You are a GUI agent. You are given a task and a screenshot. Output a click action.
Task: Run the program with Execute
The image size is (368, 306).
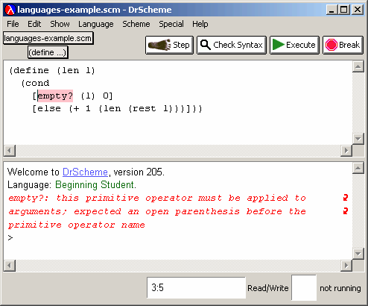click(x=294, y=45)
